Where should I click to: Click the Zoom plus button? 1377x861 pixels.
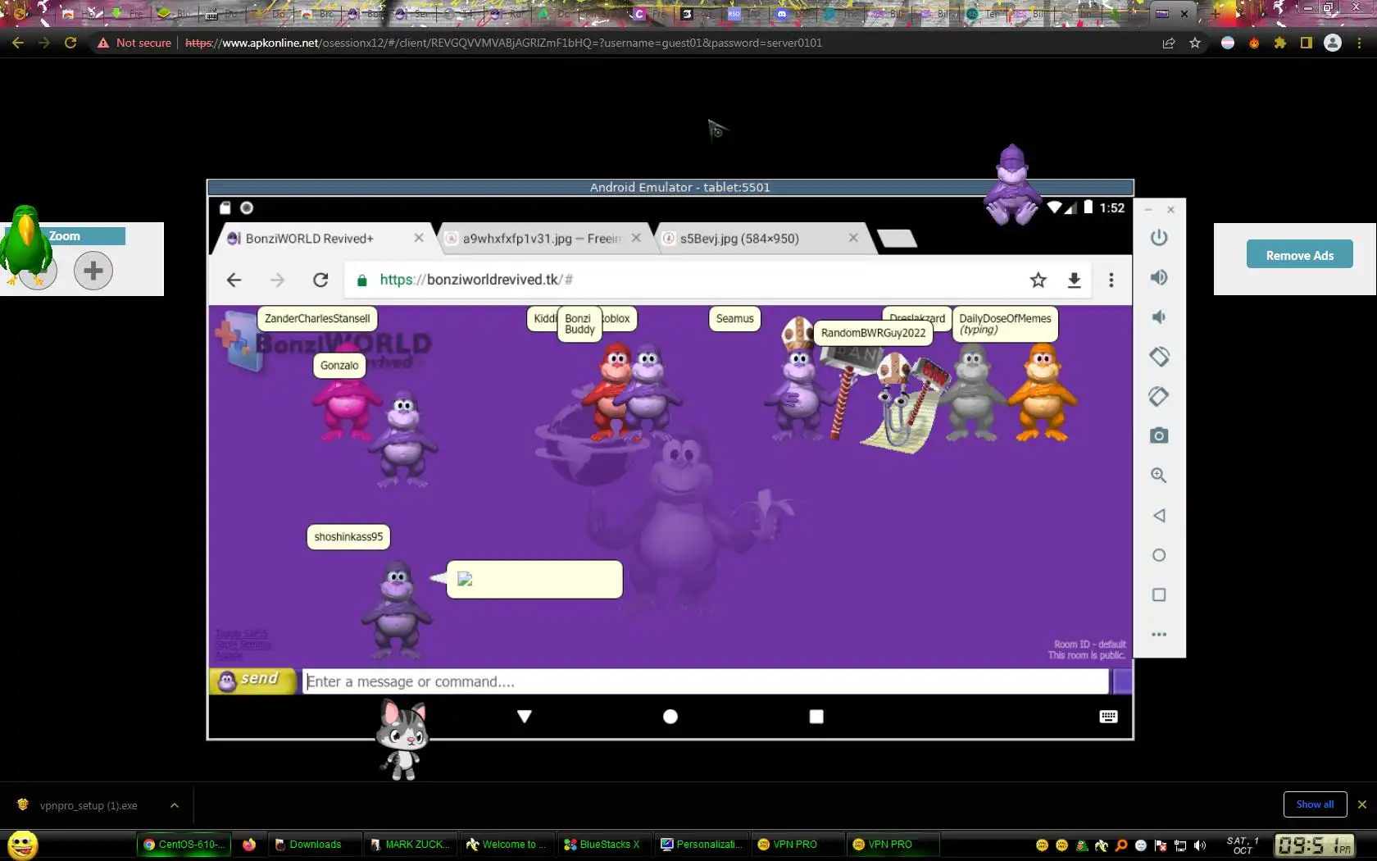pyautogui.click(x=93, y=270)
